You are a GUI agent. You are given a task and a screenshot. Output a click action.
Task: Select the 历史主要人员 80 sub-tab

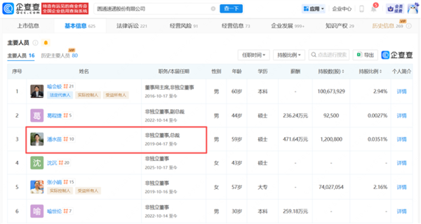coord(59,56)
